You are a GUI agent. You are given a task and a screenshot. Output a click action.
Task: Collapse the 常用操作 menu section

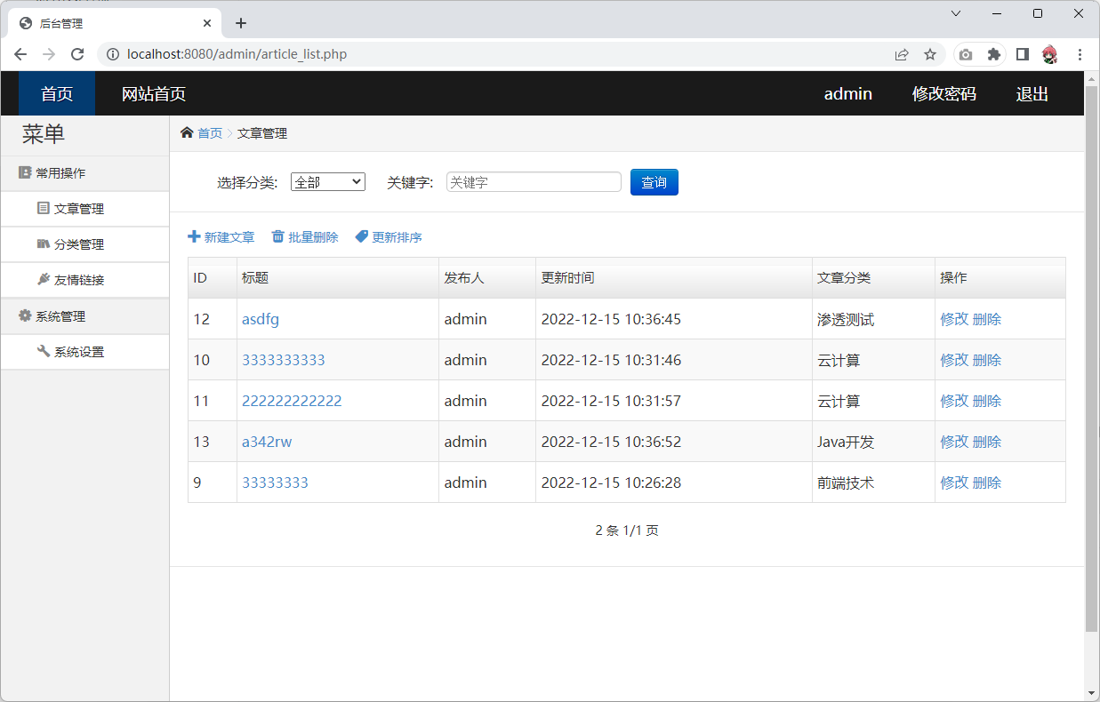[x=60, y=173]
